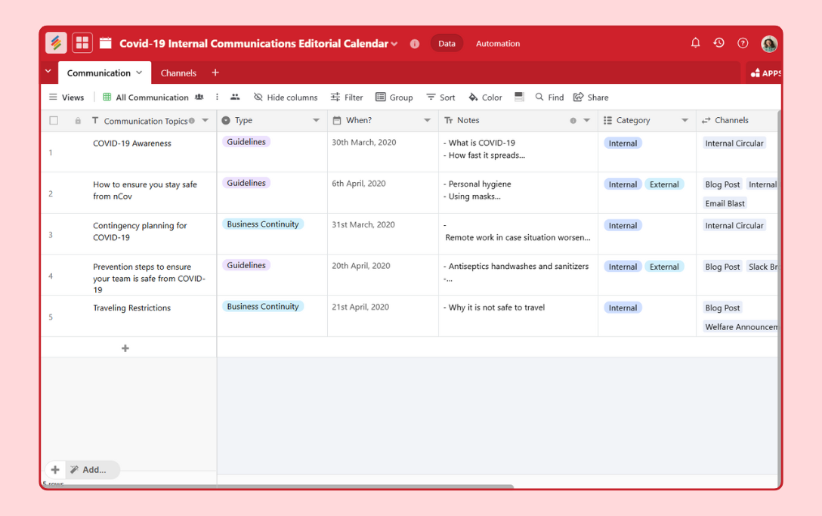Screen dimensions: 822x516
Task: Open the workspace grid icon
Action: 82,43
